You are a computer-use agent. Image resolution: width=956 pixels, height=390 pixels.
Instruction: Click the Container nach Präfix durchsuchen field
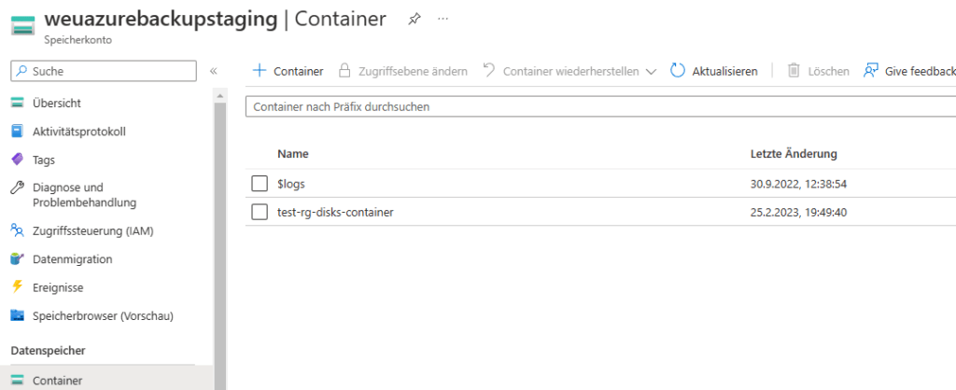pyautogui.click(x=600, y=106)
